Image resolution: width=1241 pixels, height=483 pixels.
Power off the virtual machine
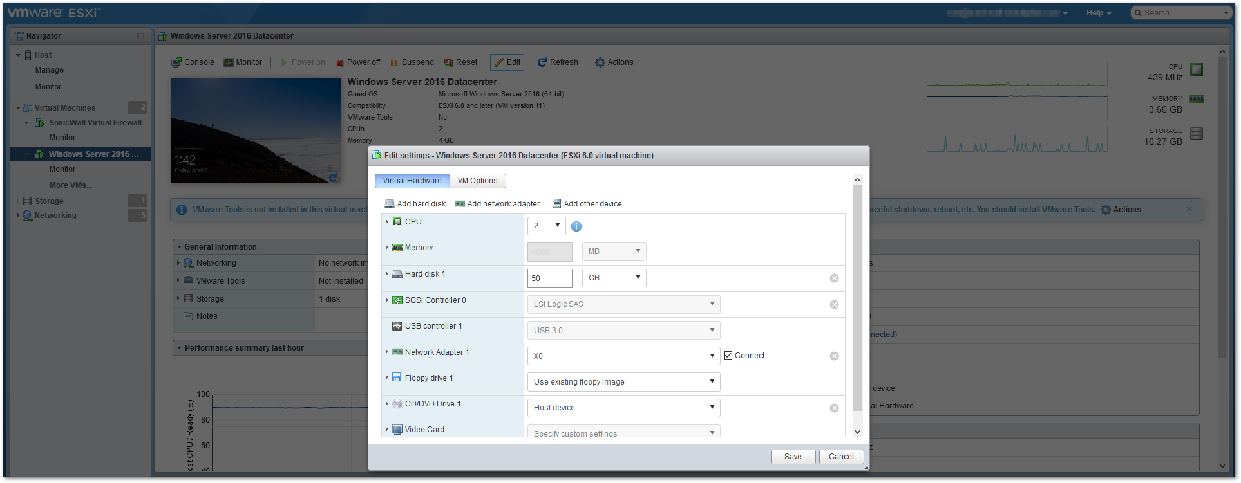[x=357, y=62]
